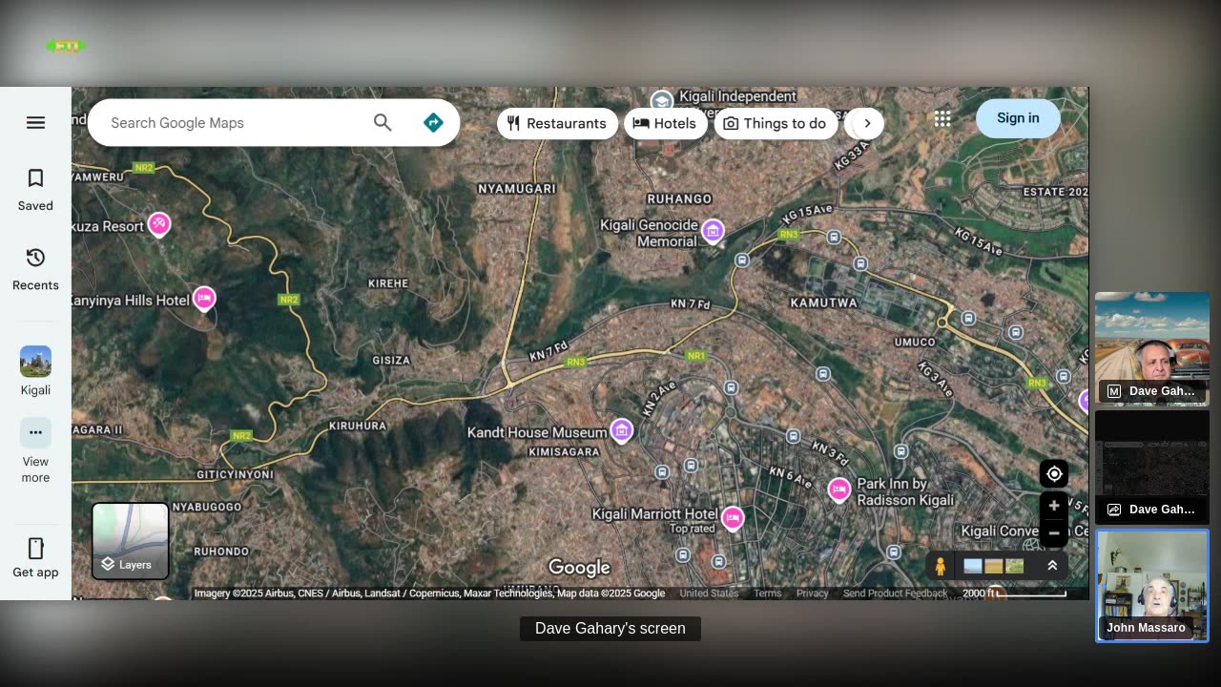Select the Kigali Marriott Hotel pink pin
Screen dimensions: 1221x687
[x=733, y=517]
